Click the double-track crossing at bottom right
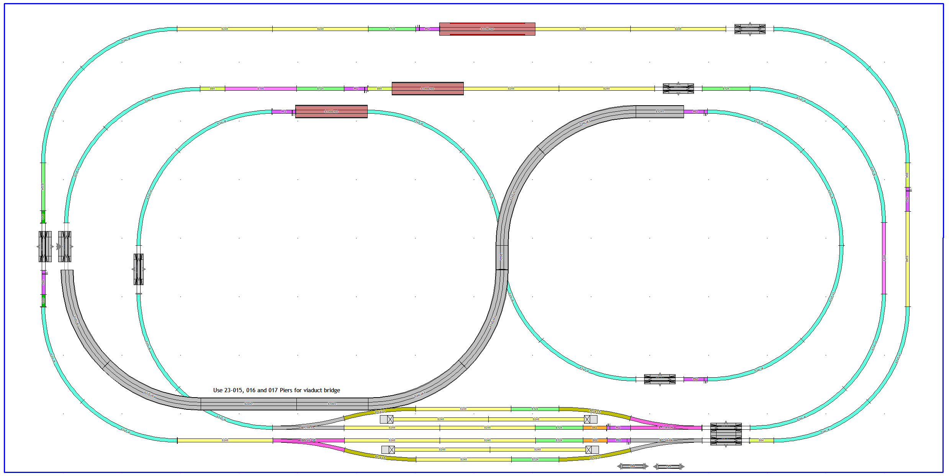Viewport: 949px width, 476px height. [726, 434]
